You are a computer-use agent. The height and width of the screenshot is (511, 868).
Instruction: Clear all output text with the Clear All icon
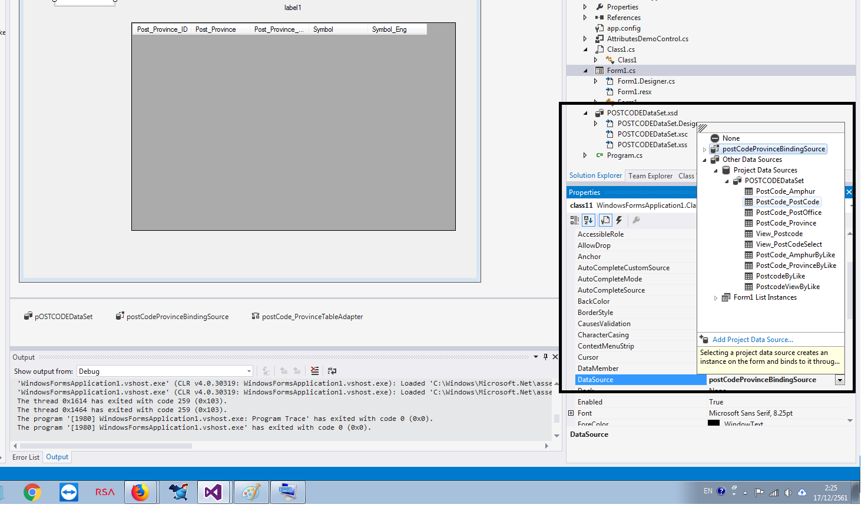tap(315, 371)
